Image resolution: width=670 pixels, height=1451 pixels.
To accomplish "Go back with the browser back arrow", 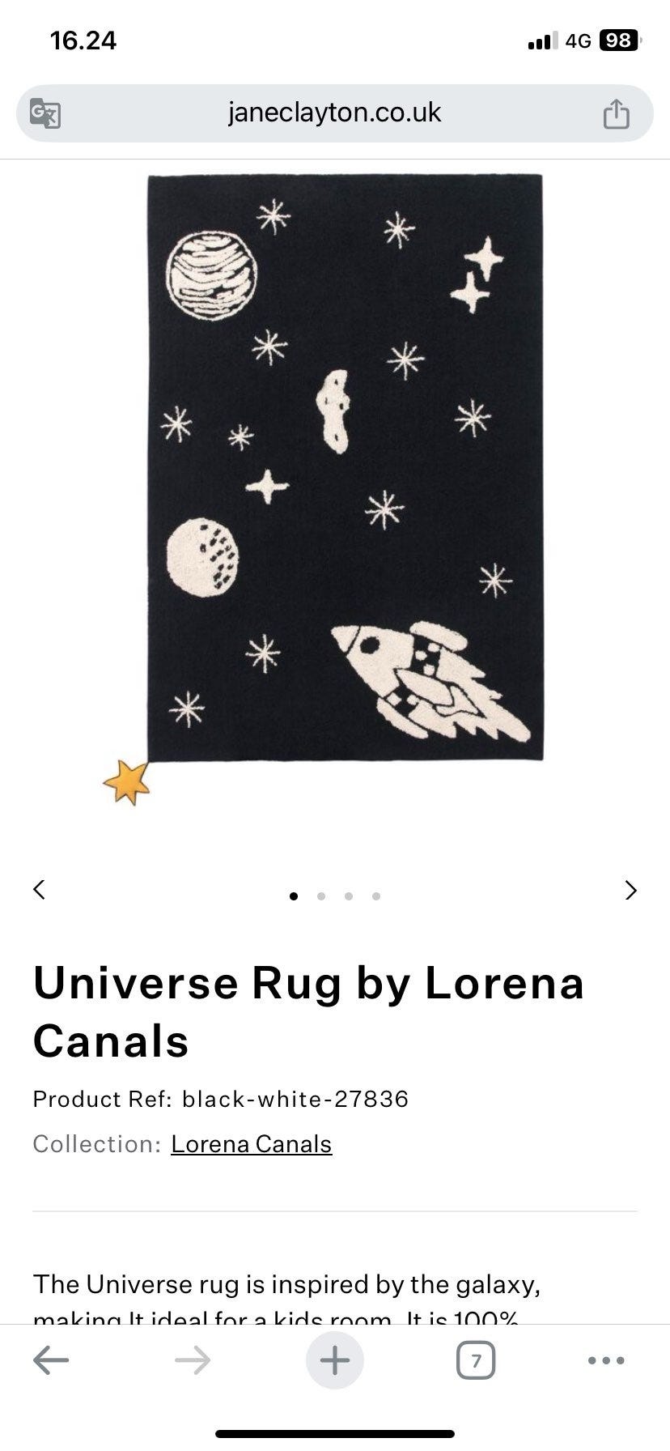I will 51,1361.
